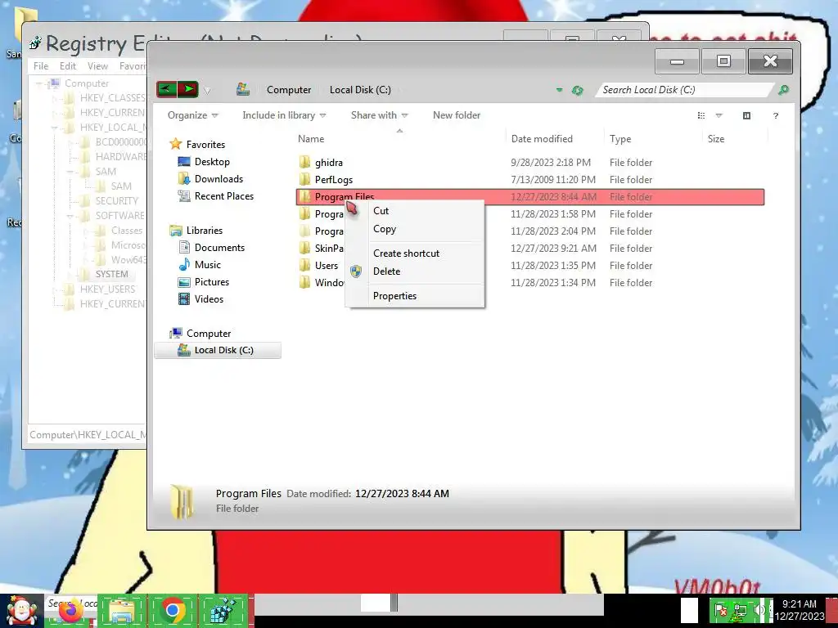The image size is (838, 628).
Task: Select HKEY_USERS in Registry Editor tree
Action: (x=107, y=289)
